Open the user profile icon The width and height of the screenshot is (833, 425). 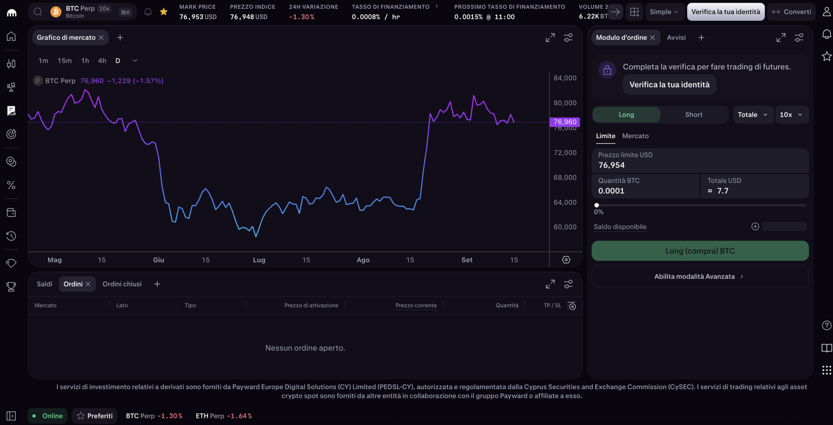coord(826,11)
